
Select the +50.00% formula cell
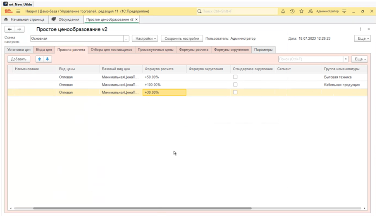[165, 77]
